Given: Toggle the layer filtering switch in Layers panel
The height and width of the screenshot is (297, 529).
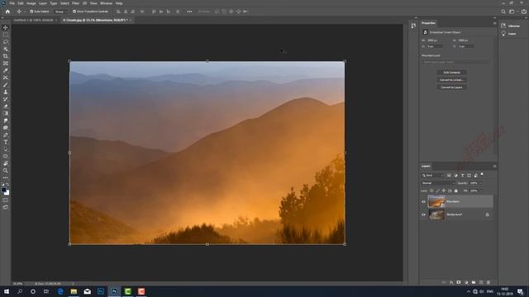Looking at the screenshot, I should pos(482,174).
